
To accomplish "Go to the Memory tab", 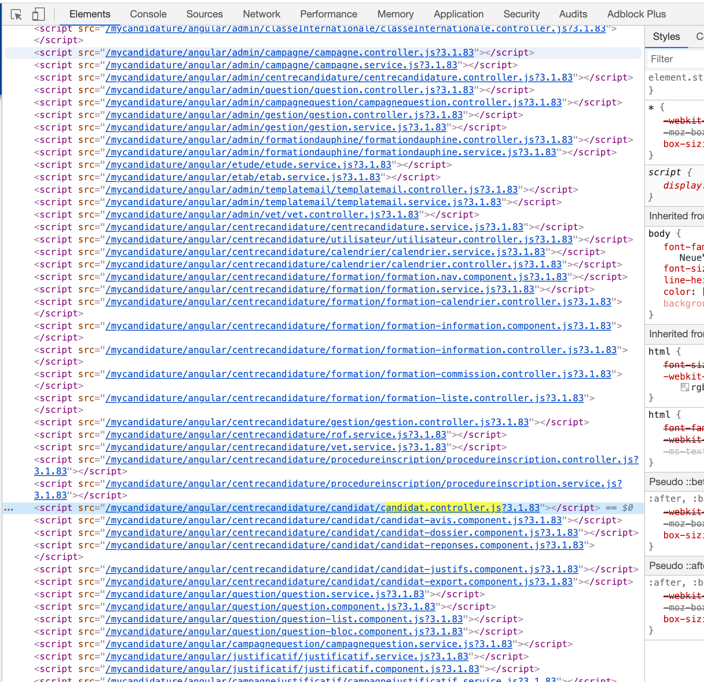I will click(x=395, y=14).
